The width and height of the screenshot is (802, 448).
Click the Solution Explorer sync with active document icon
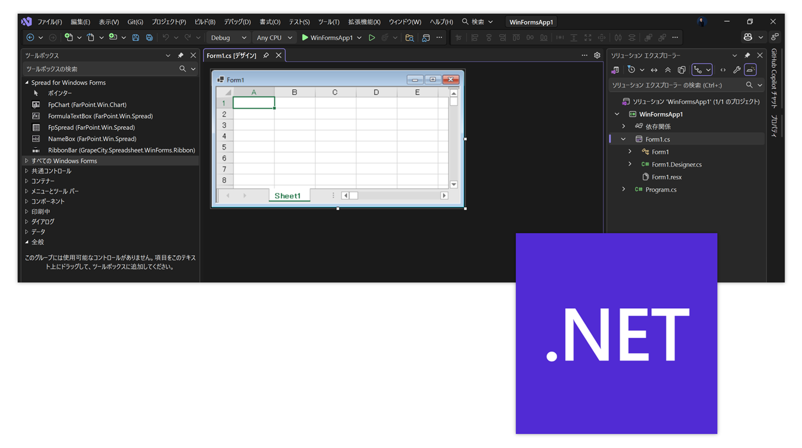(x=654, y=70)
